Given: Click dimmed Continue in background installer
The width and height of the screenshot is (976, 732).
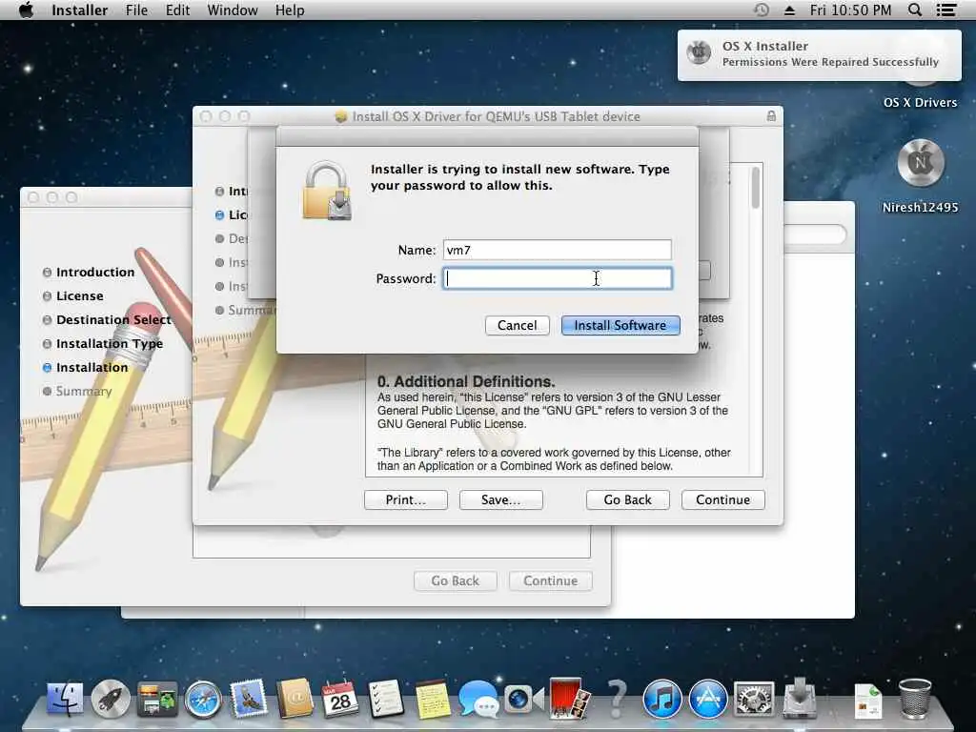Looking at the screenshot, I should tap(550, 580).
